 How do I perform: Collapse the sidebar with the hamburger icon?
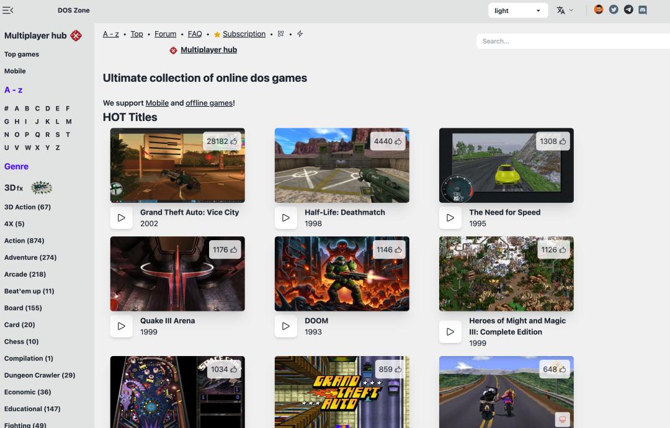[x=8, y=10]
